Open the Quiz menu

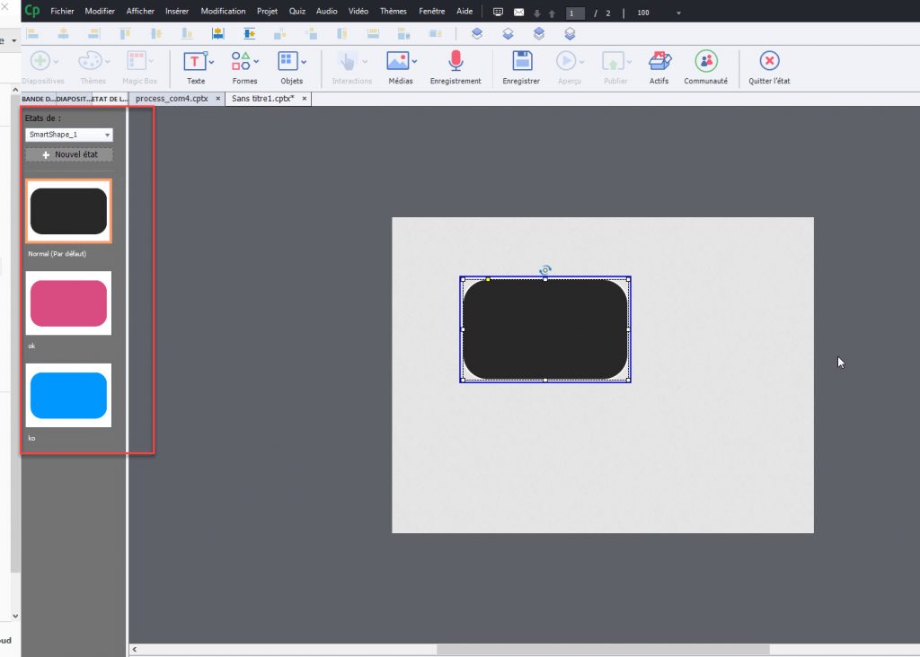(x=296, y=11)
